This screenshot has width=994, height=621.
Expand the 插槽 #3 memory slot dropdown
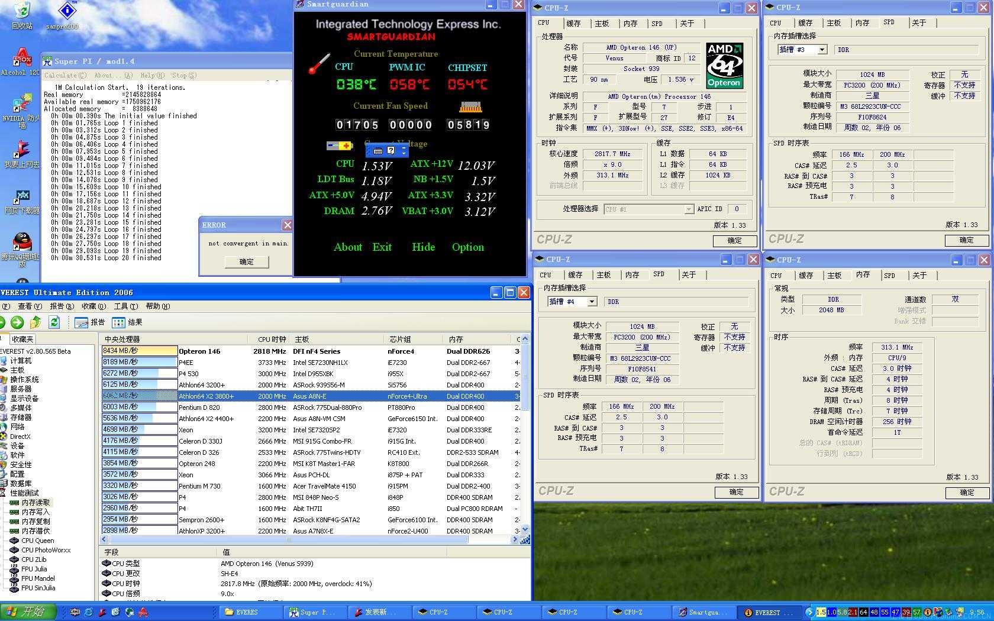[x=822, y=50]
